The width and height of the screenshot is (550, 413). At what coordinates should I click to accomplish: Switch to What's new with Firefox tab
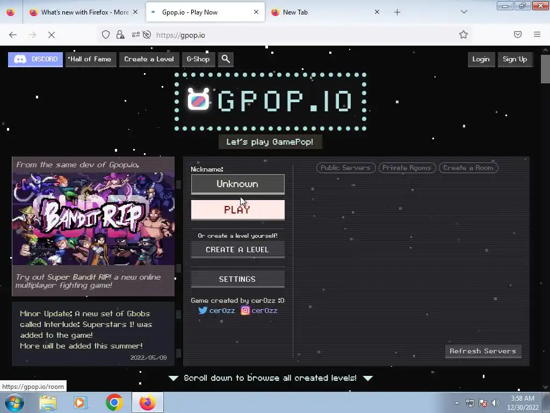[x=84, y=12]
